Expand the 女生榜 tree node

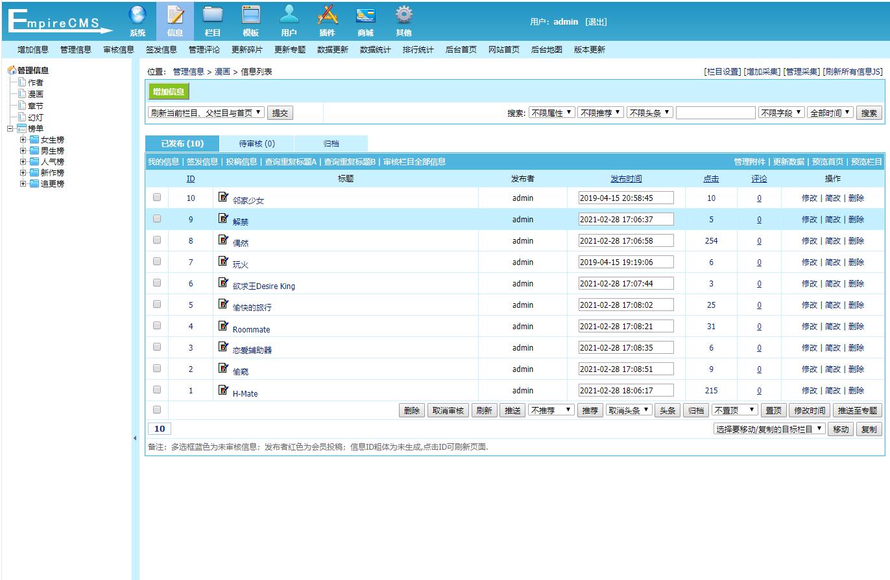22,139
